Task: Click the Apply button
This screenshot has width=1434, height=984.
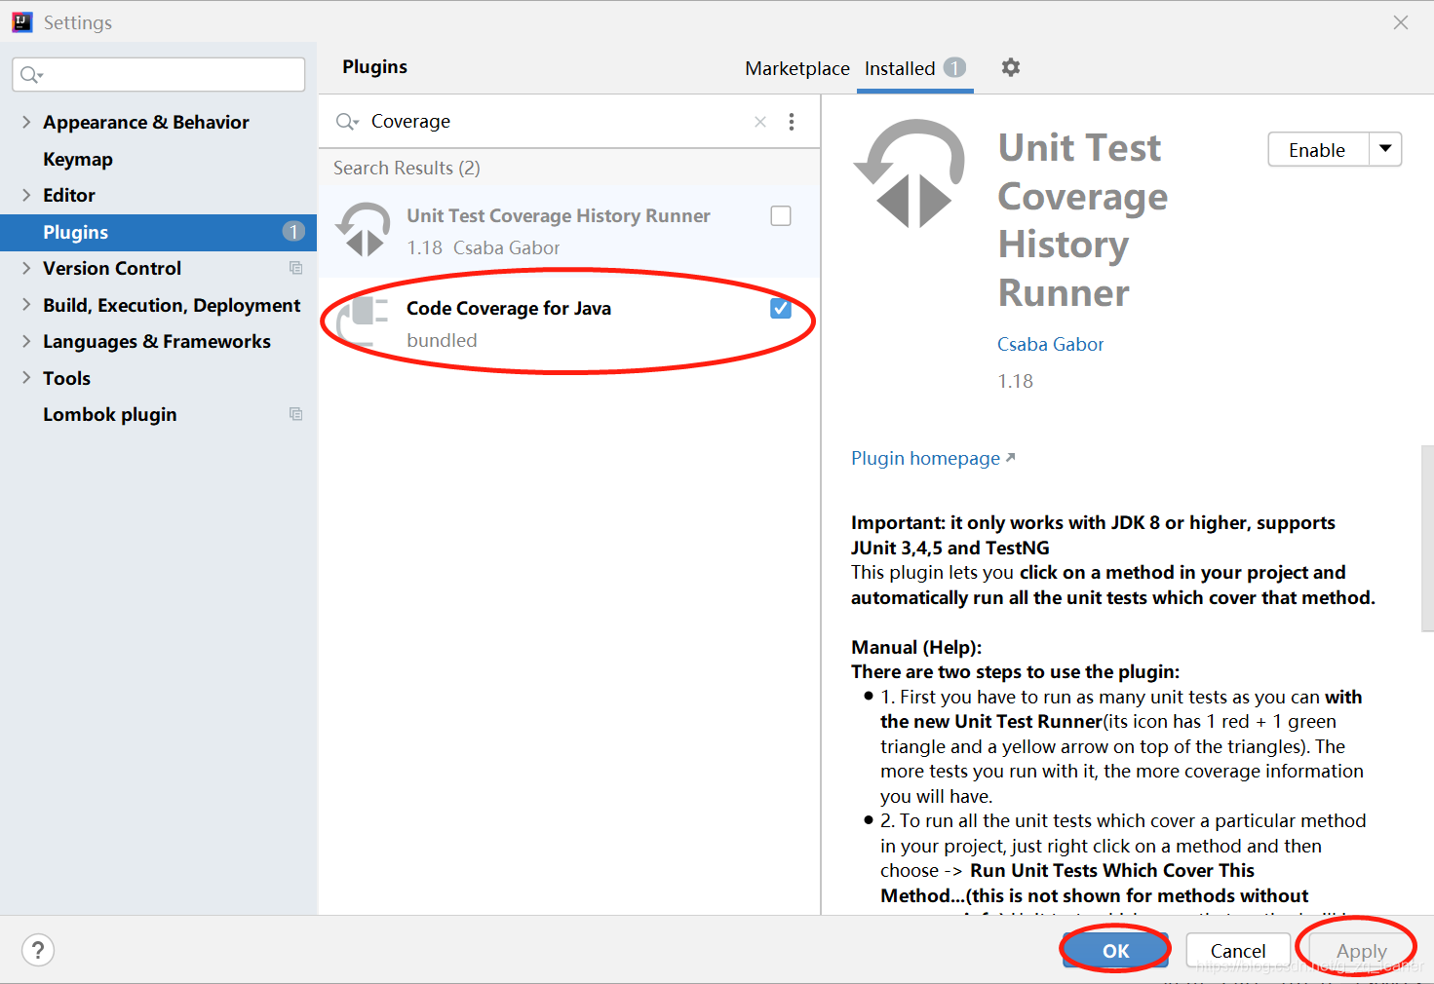Action: pos(1361,951)
